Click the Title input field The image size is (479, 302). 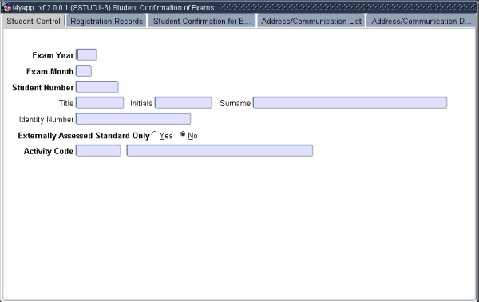pos(100,103)
